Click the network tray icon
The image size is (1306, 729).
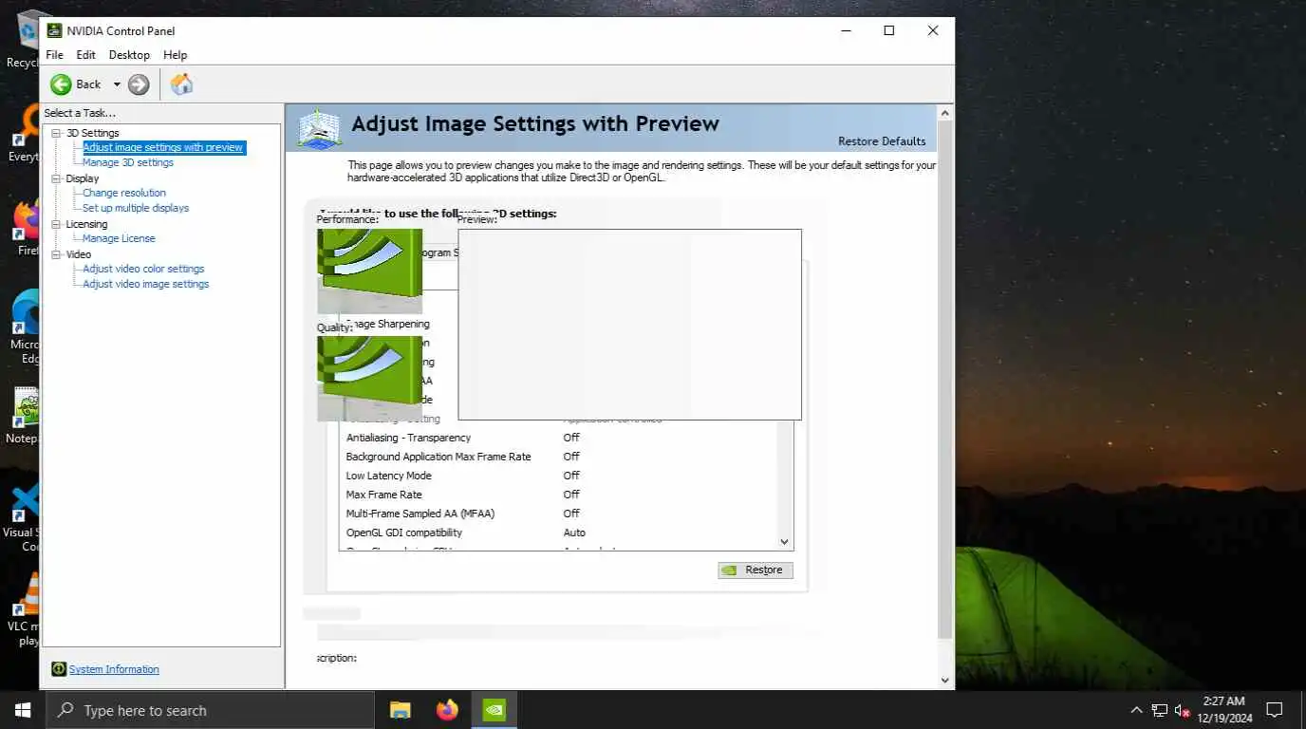[x=1160, y=710]
